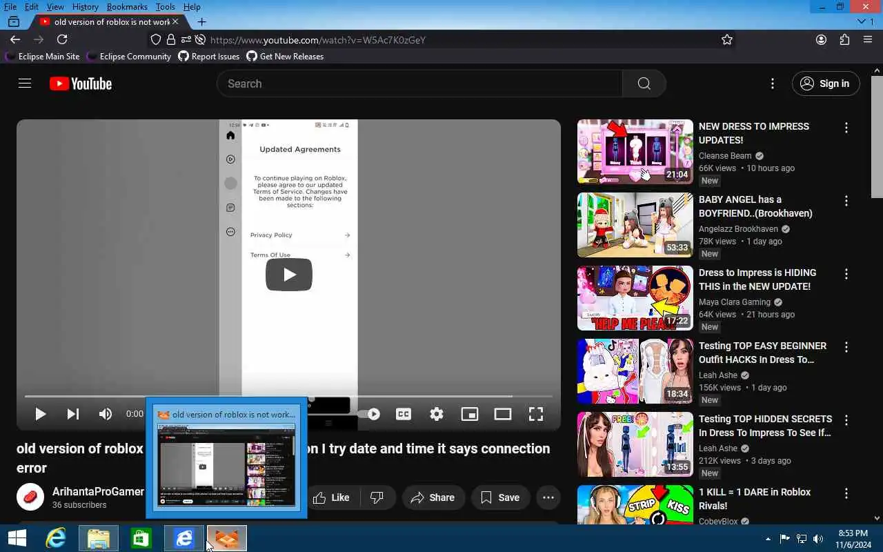Open the File menu

point(10,7)
